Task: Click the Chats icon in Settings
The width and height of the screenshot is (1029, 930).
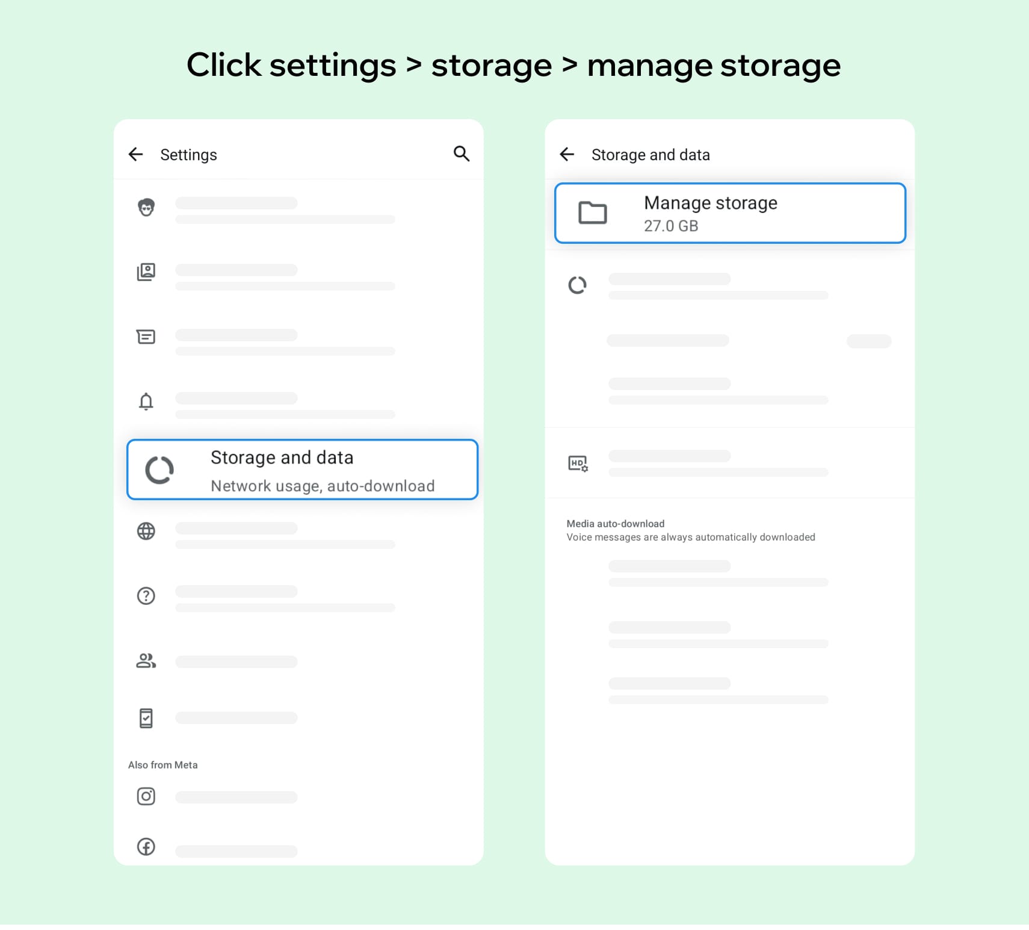Action: tap(146, 336)
